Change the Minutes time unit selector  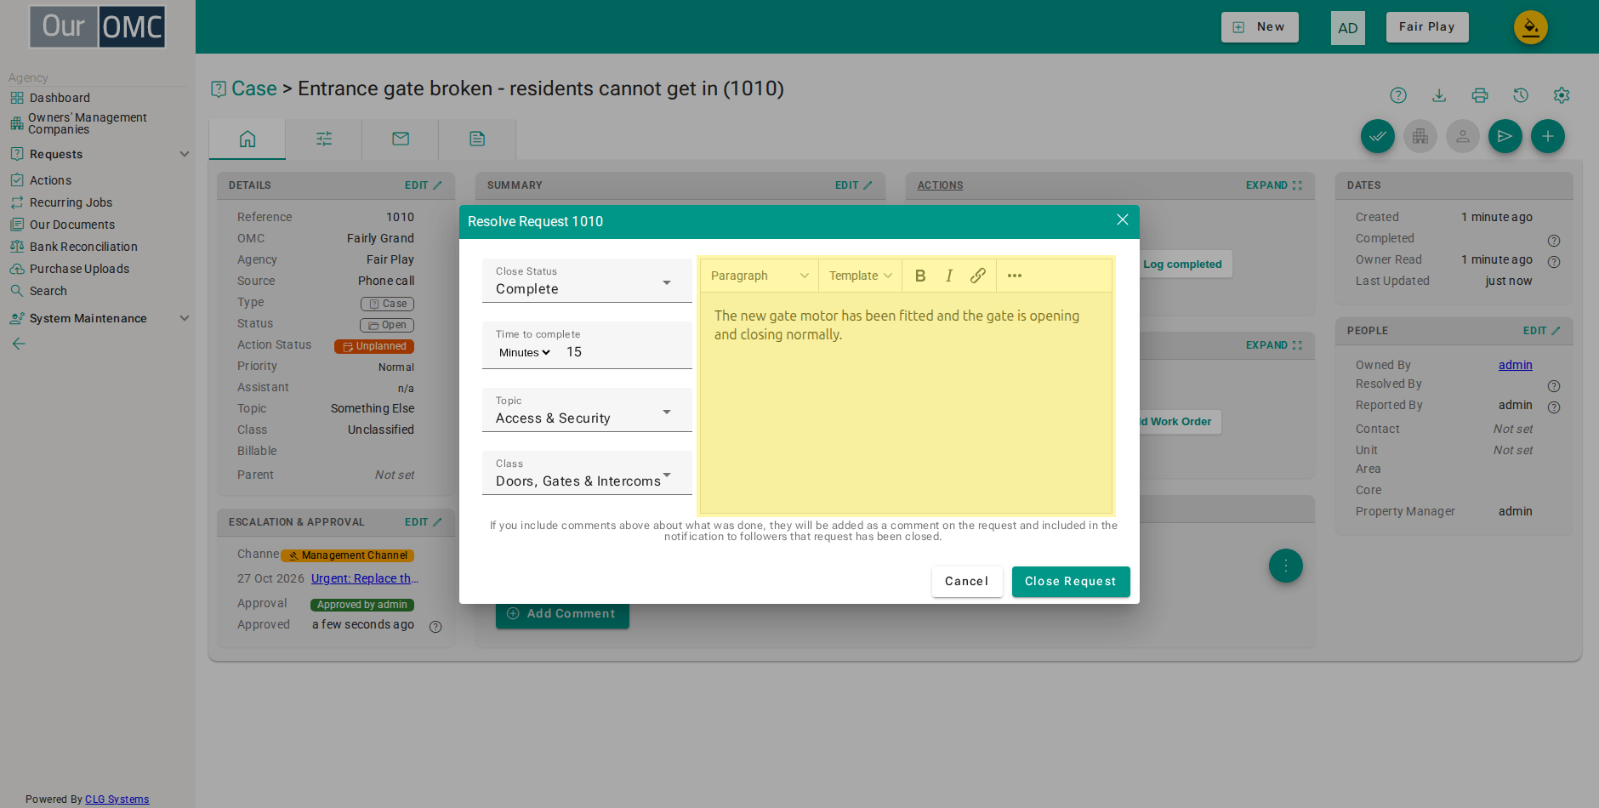(x=524, y=353)
